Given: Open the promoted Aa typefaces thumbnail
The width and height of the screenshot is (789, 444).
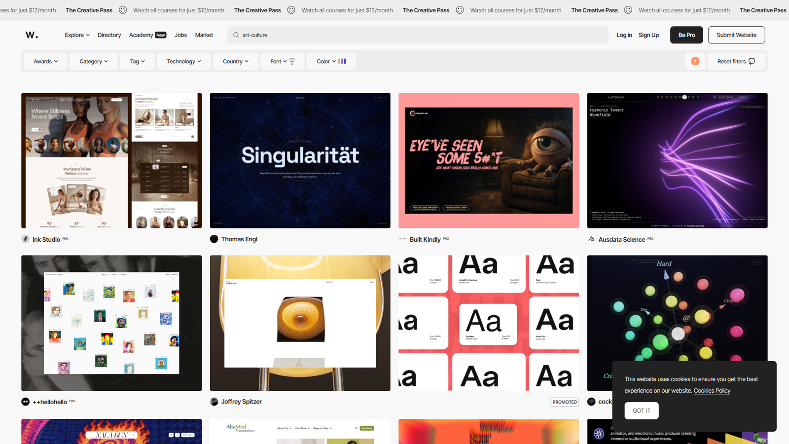Looking at the screenshot, I should click(489, 323).
